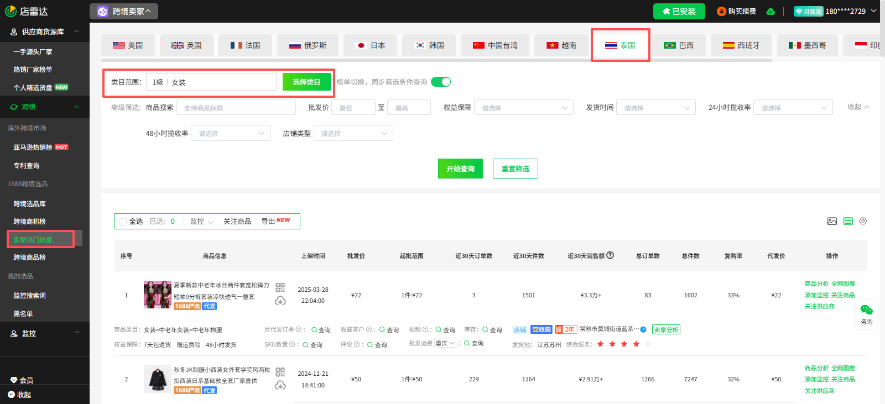
Task: Switch to image grid view icon
Action: pyautogui.click(x=832, y=221)
